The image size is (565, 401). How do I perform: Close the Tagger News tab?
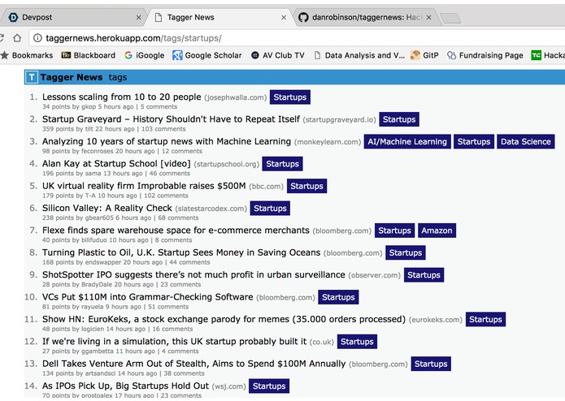tap(284, 17)
